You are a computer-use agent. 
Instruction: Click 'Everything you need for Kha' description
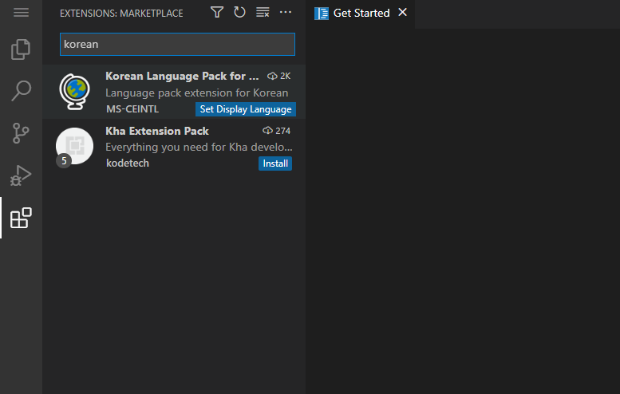click(199, 147)
